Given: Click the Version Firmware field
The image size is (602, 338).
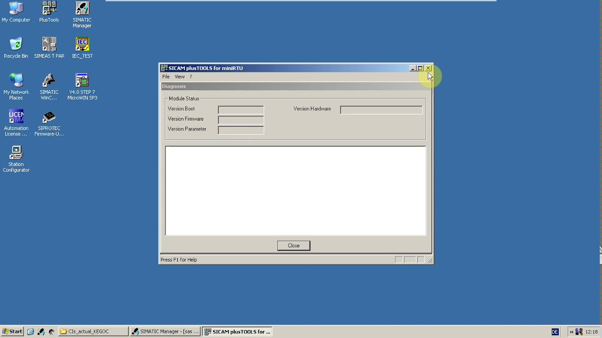Looking at the screenshot, I should (241, 120).
